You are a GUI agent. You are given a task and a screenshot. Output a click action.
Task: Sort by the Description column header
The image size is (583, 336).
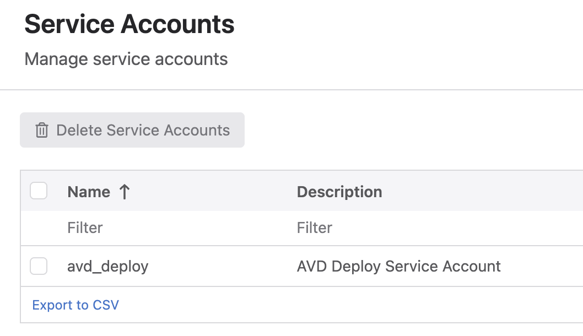click(x=339, y=192)
